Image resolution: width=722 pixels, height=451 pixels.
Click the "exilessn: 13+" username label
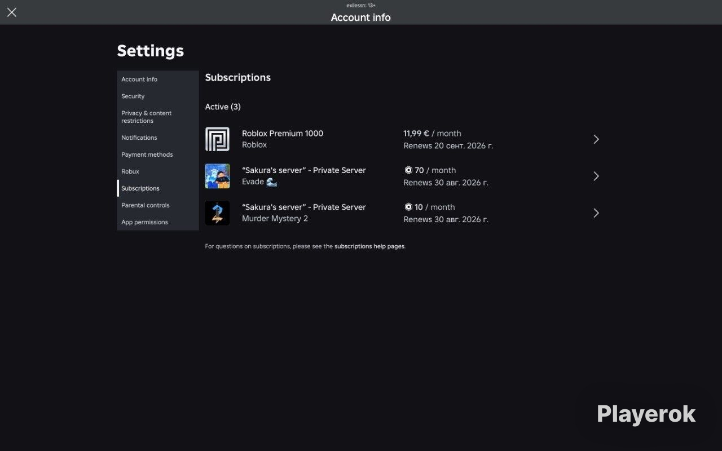(361, 5)
